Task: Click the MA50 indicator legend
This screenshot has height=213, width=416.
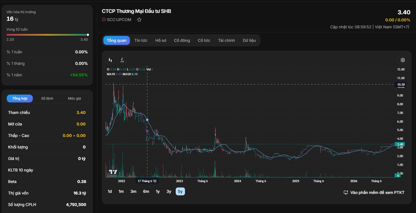Action: 127,74
